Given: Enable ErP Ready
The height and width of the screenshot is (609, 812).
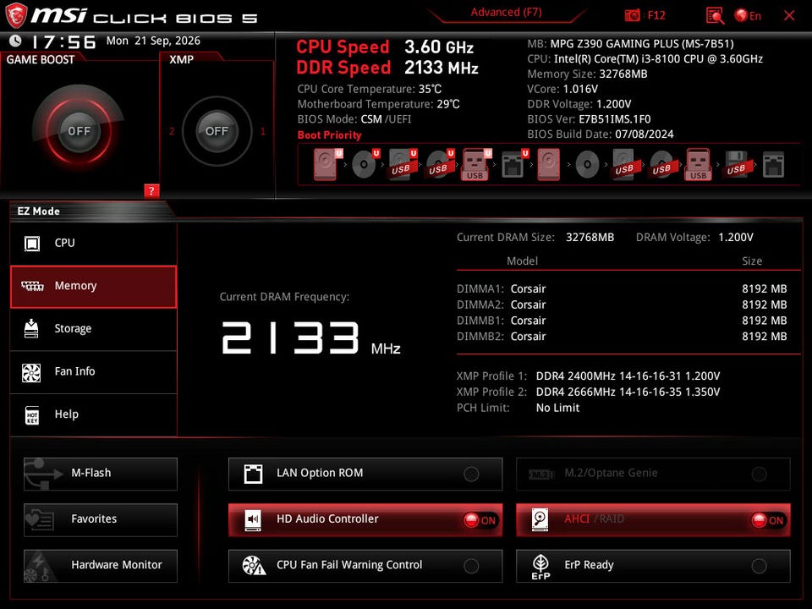Looking at the screenshot, I should [x=653, y=566].
